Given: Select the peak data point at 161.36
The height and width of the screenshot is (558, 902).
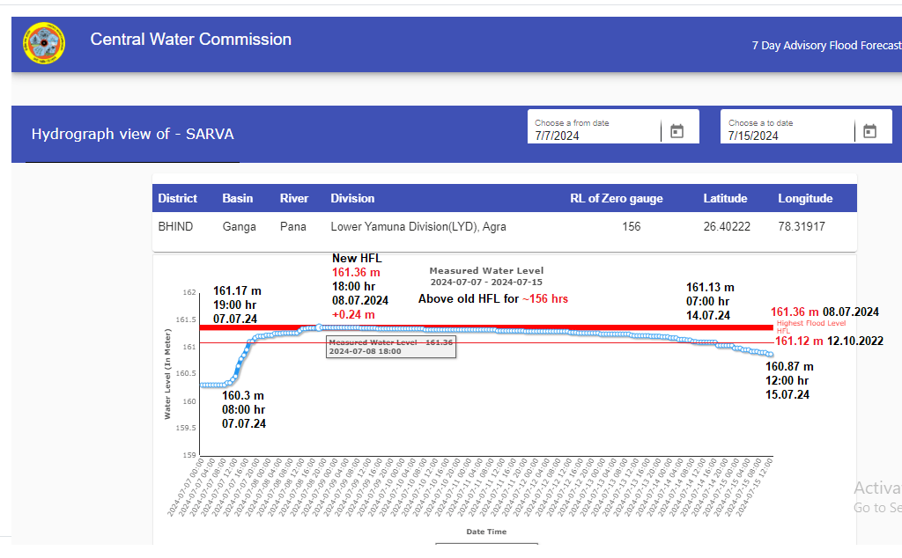Looking at the screenshot, I should (319, 328).
